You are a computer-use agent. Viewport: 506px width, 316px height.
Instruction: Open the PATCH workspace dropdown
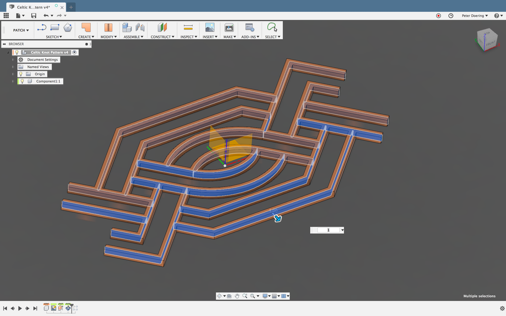pos(21,30)
